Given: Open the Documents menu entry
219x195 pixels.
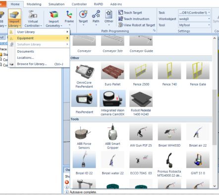Looking at the screenshot, I should pos(39,51).
